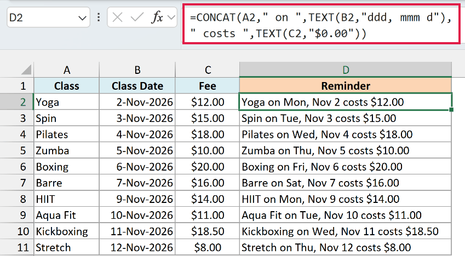Click the formula bar options dots
Screen dimensions: 465x256
point(99,18)
